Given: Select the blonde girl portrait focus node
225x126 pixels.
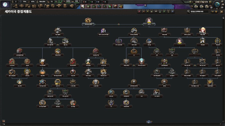Looking at the screenshot, I should 202,30.
